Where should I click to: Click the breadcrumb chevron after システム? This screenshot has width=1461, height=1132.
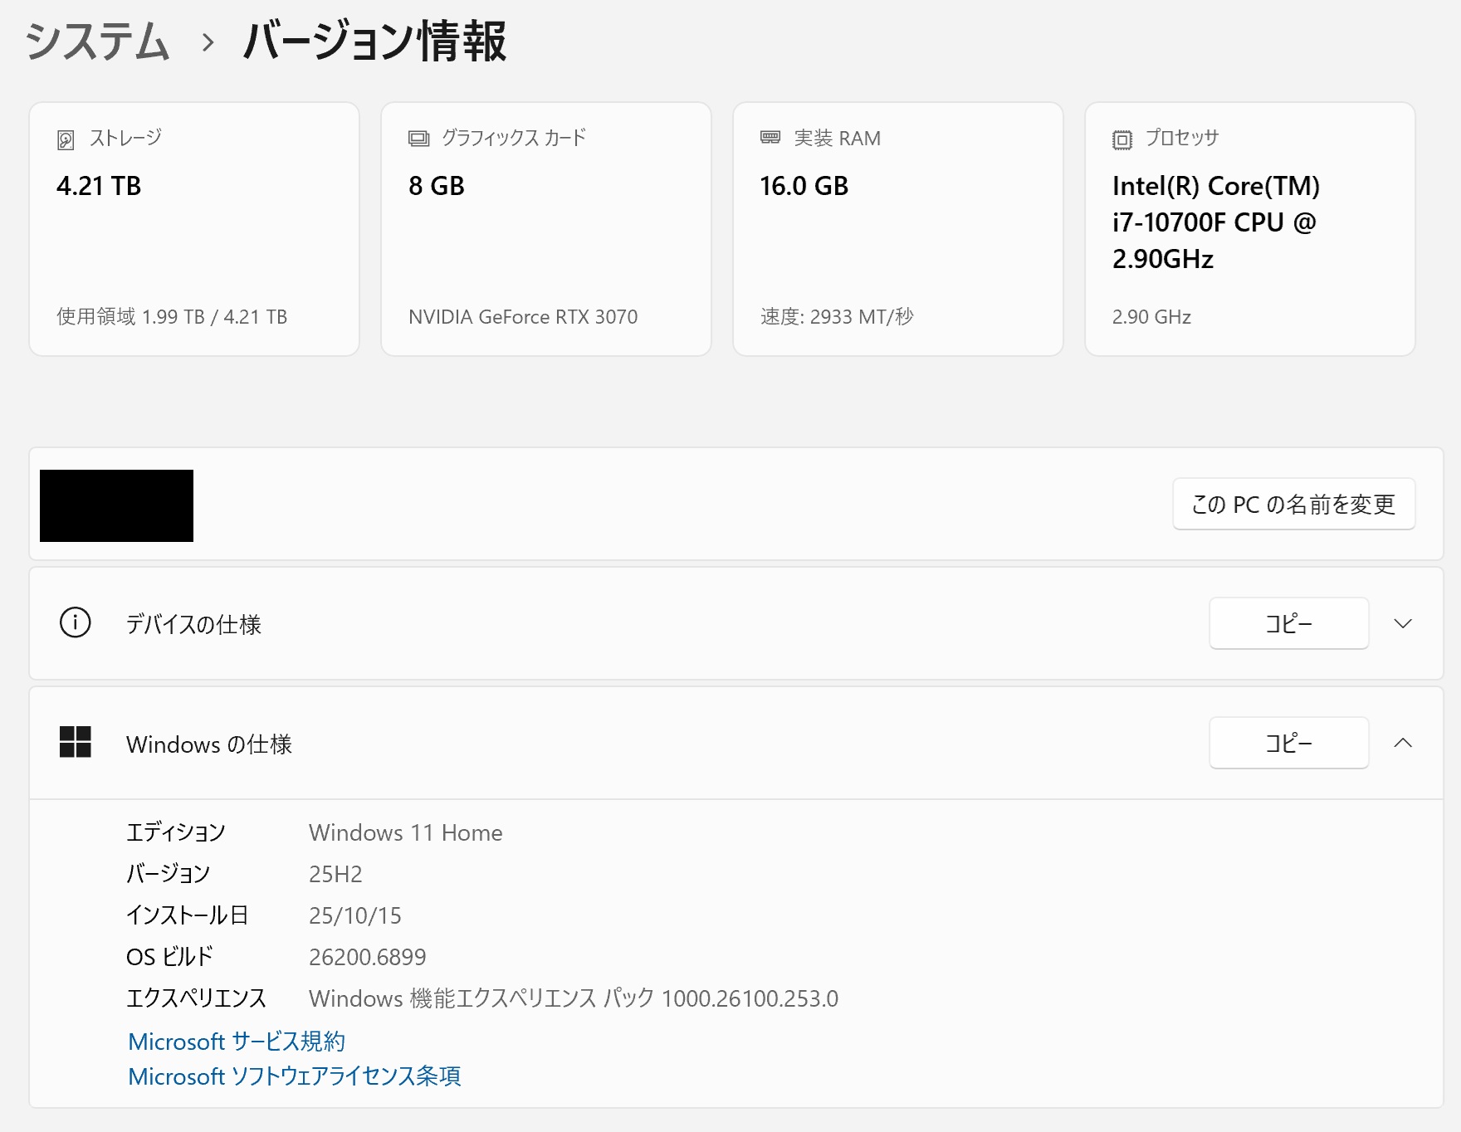tap(208, 42)
